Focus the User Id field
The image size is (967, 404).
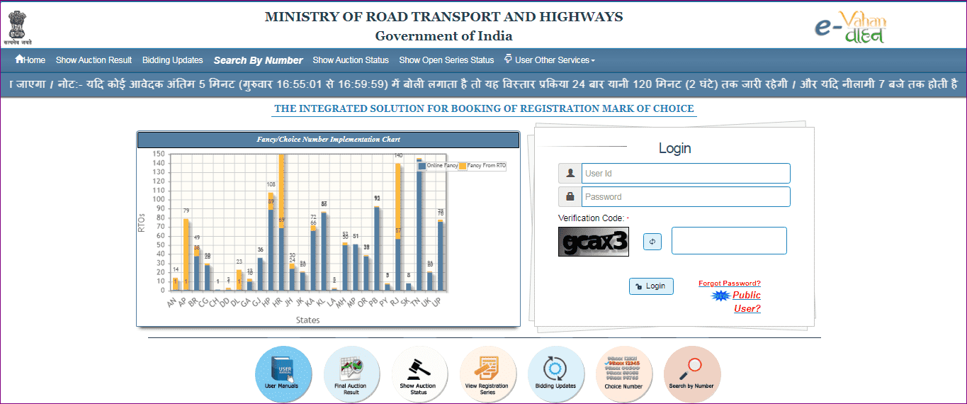(x=686, y=174)
